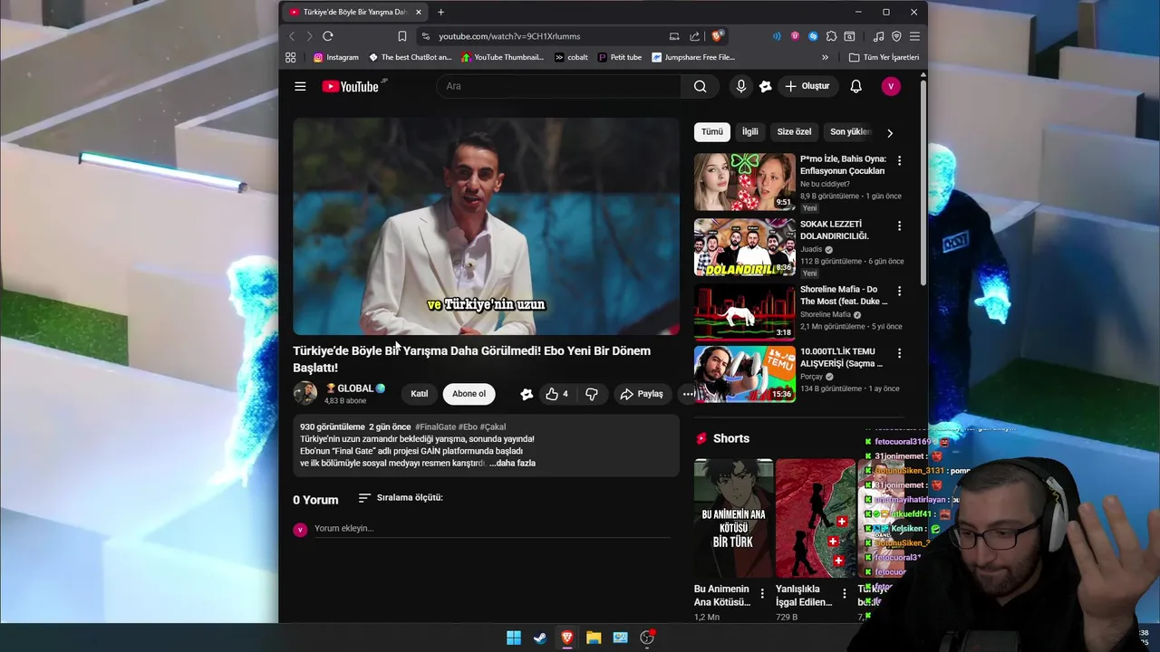1160x652 pixels.
Task: Open a new browser tab
Action: (440, 12)
